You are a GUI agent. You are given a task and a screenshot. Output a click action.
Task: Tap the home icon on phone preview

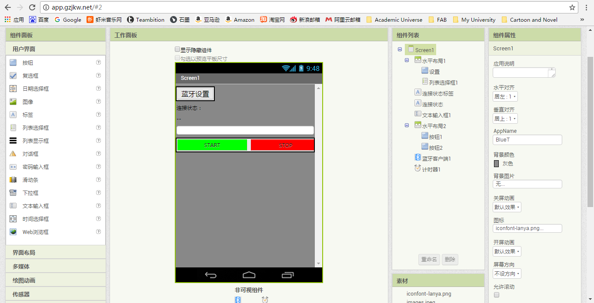(x=249, y=275)
